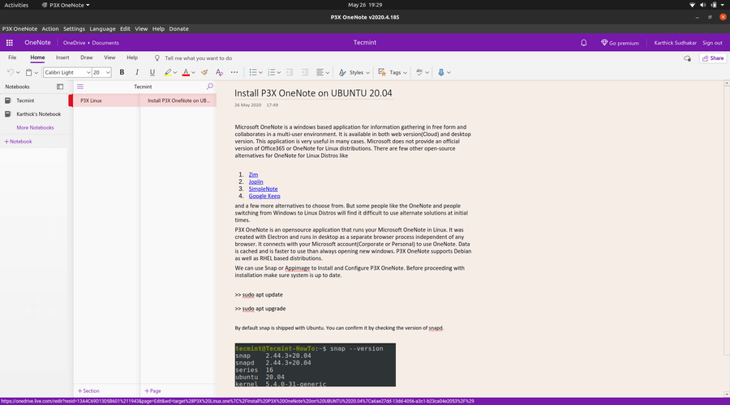The width and height of the screenshot is (730, 405).
Task: Open the app launcher waffle icon
Action: click(x=9, y=43)
